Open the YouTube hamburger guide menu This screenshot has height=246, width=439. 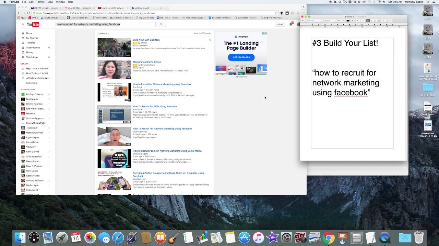tap(23, 24)
